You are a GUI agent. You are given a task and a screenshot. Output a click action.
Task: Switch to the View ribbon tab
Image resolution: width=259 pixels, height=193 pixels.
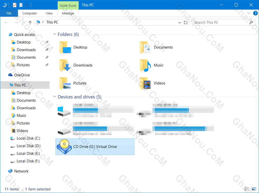49,13
